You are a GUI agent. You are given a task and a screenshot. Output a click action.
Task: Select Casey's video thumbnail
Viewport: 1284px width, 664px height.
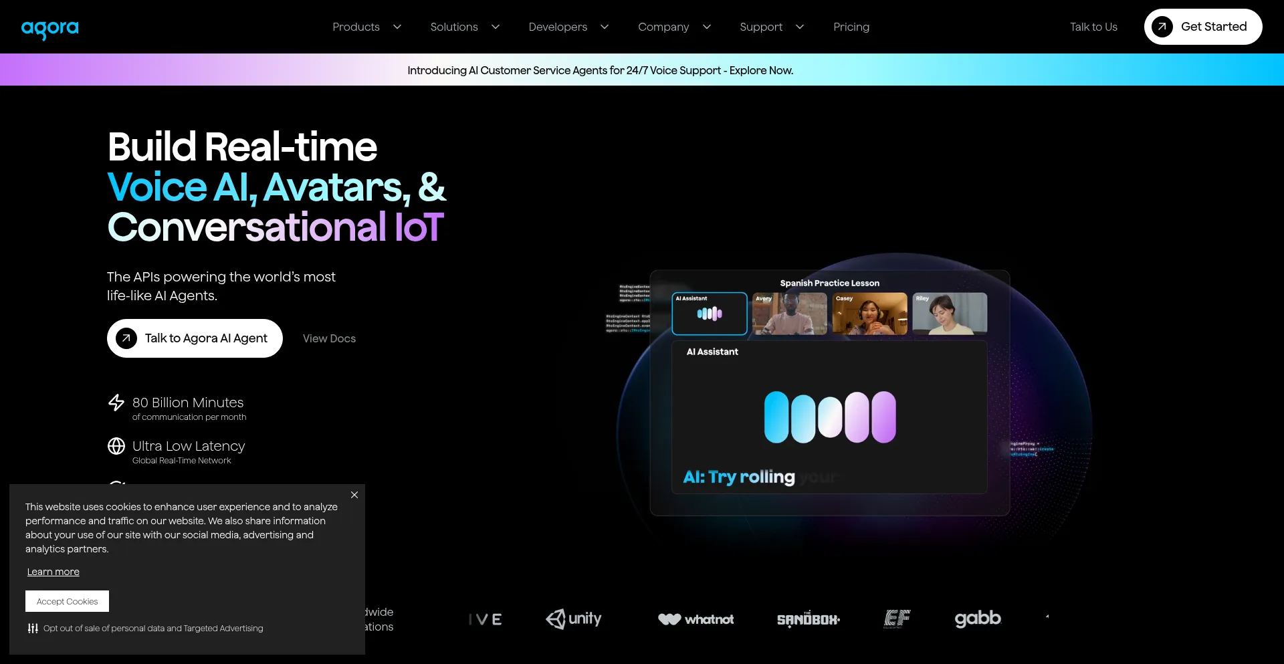click(x=870, y=314)
